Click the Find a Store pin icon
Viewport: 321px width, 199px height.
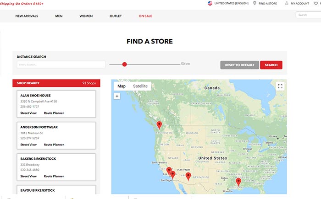click(x=255, y=3)
